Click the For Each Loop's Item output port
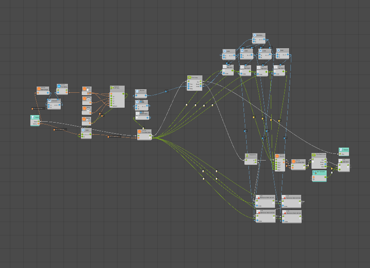Screen dimensions: 370x268 (x=325, y=166)
